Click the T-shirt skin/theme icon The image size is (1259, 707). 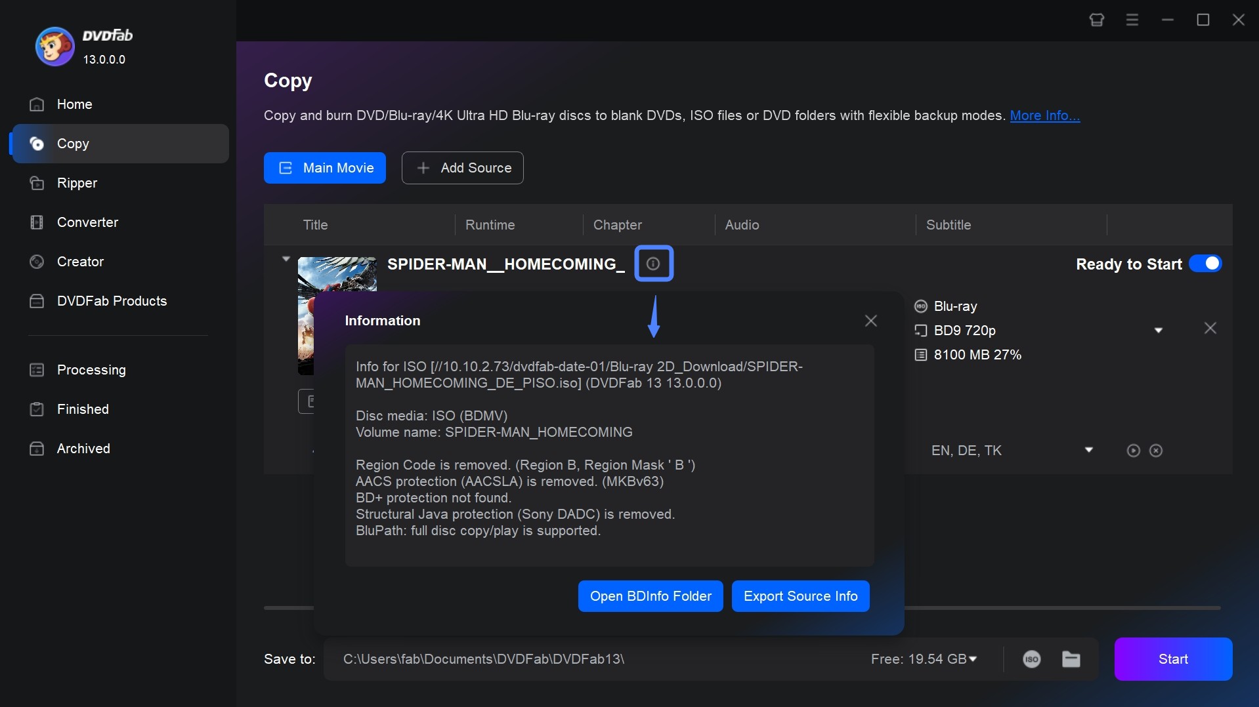(x=1096, y=20)
